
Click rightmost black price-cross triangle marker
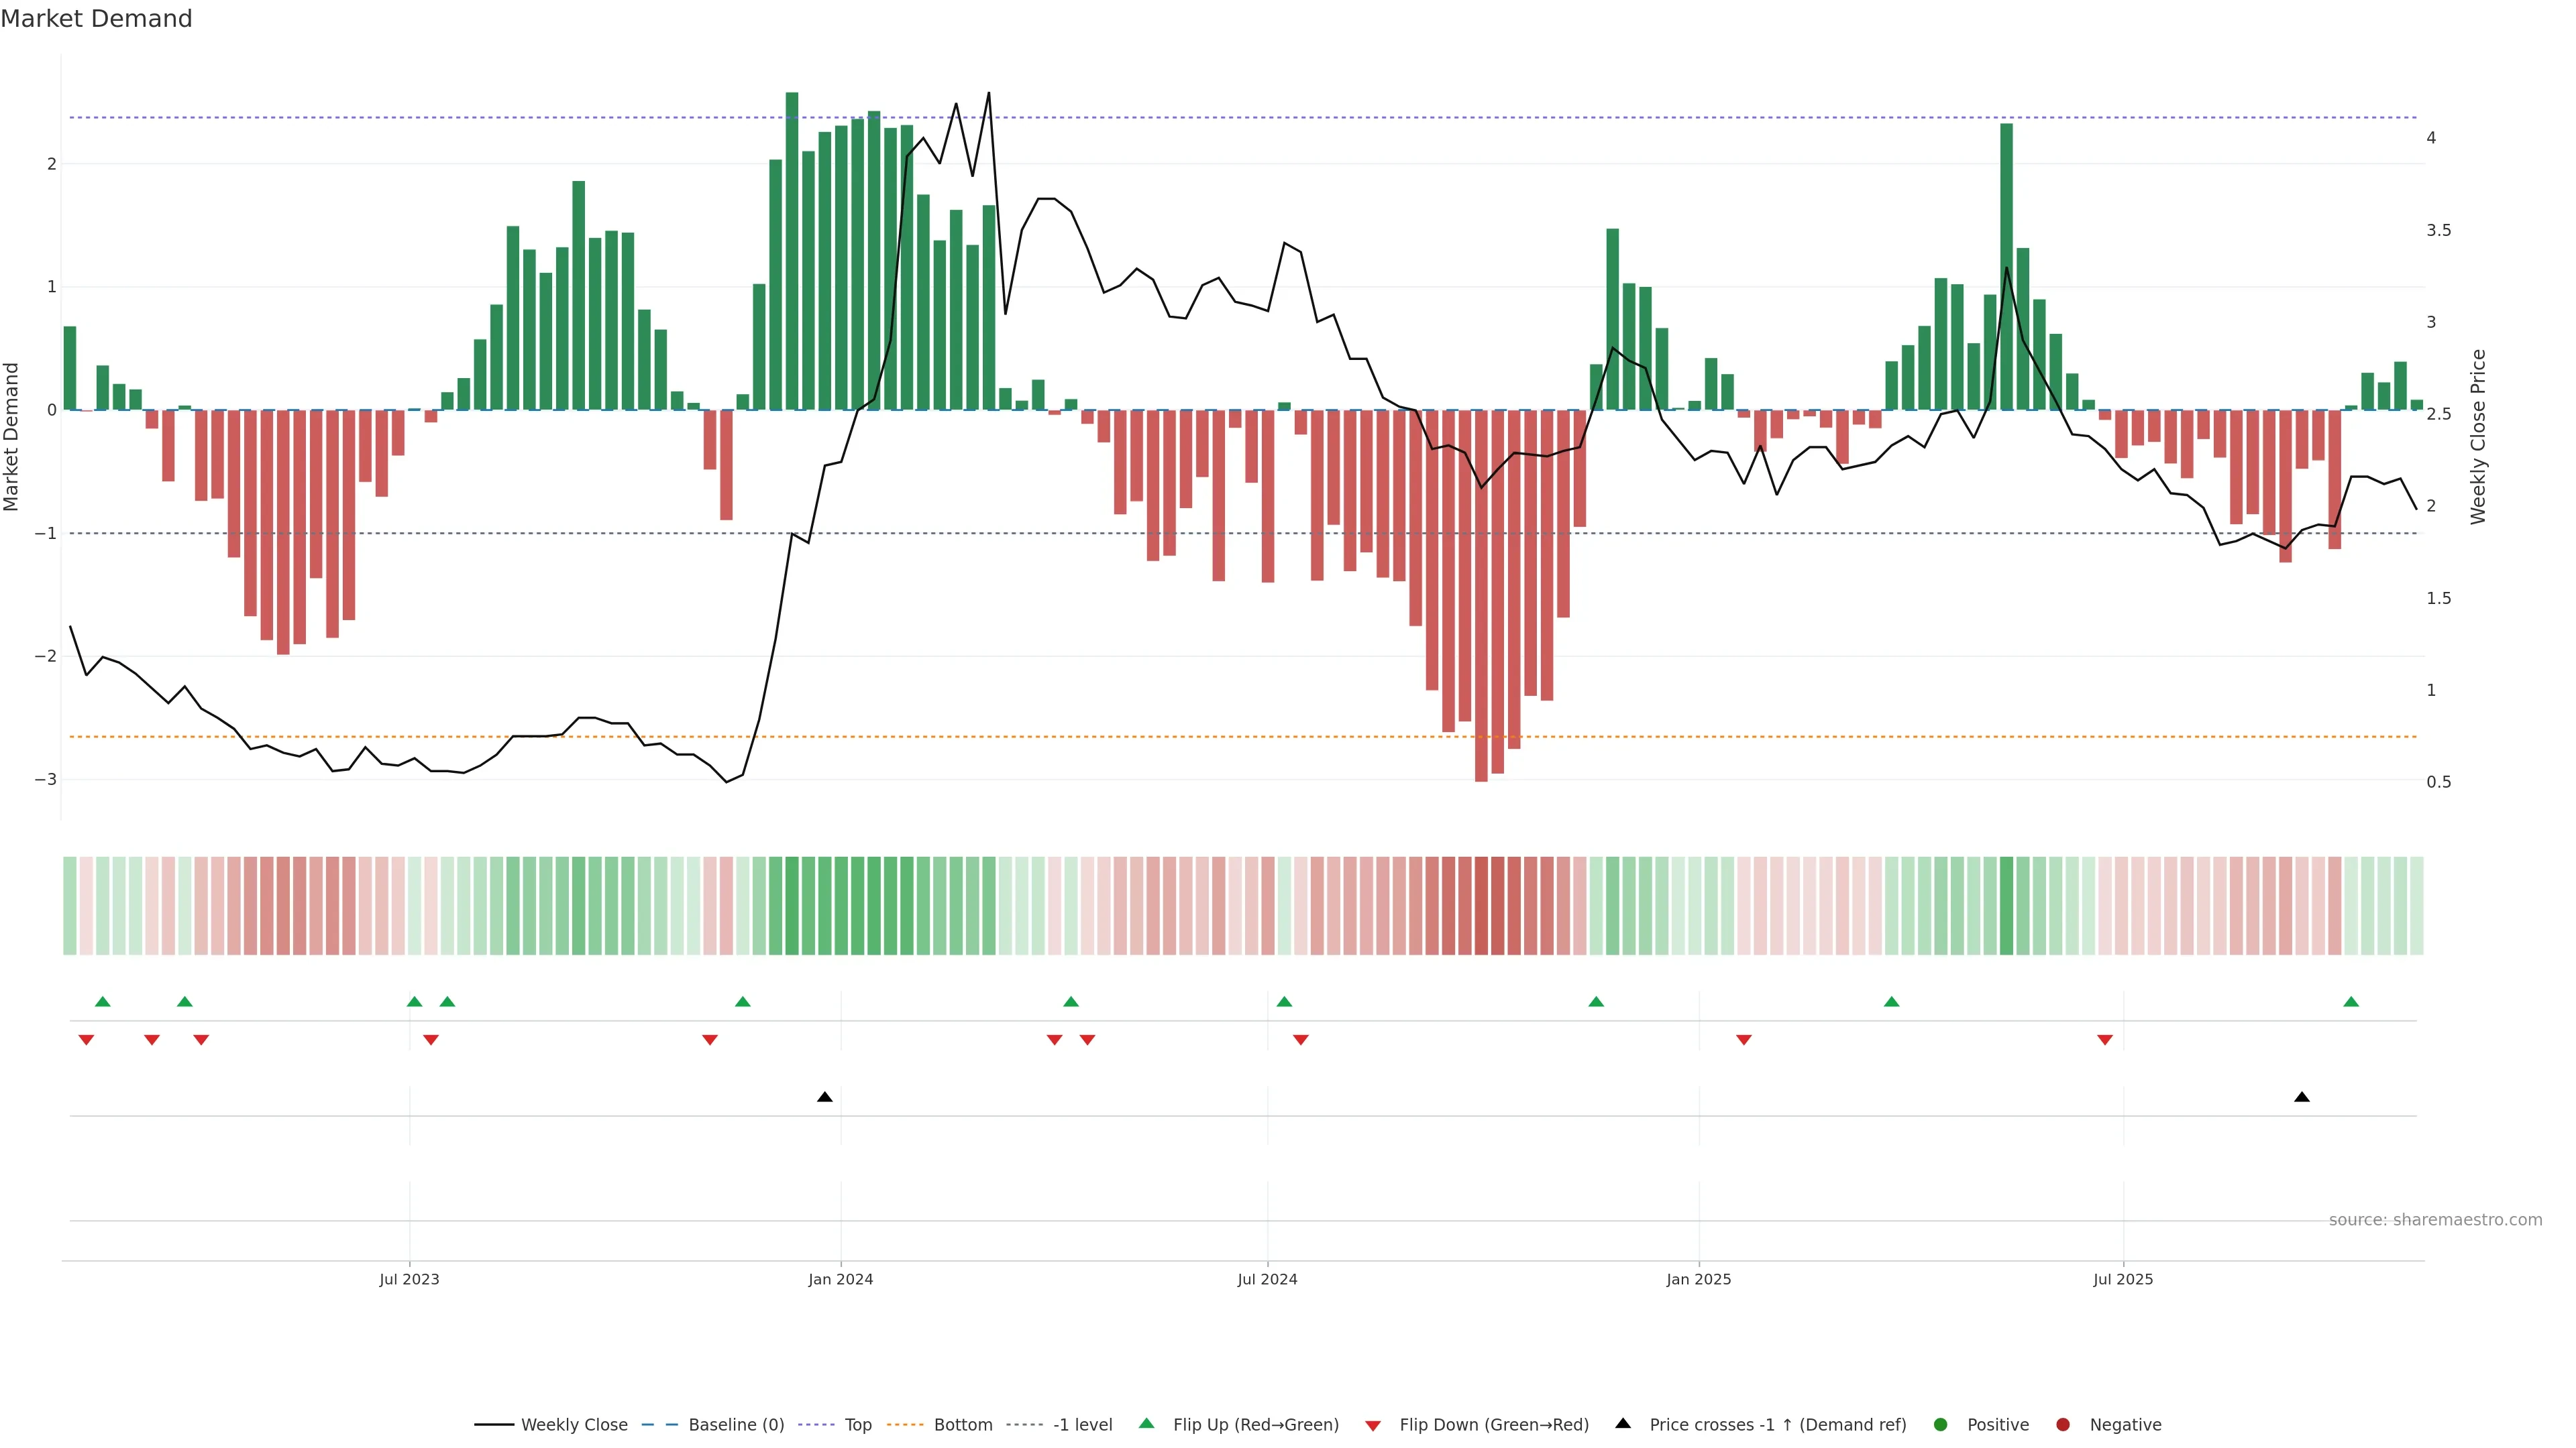tap(2302, 1097)
